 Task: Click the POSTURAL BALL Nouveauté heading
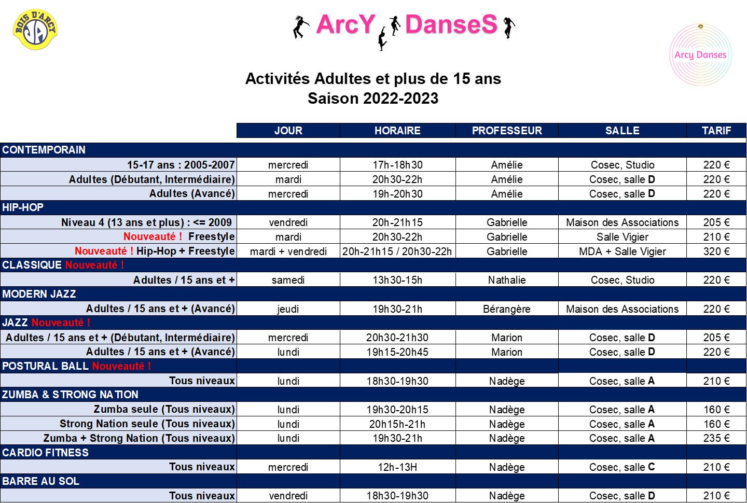pyautogui.click(x=76, y=366)
